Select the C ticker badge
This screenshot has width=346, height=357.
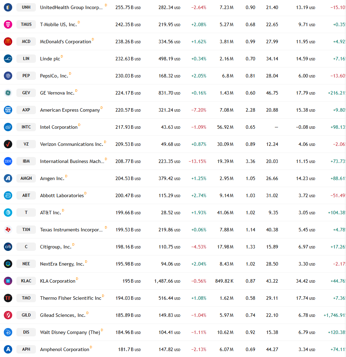[26, 247]
